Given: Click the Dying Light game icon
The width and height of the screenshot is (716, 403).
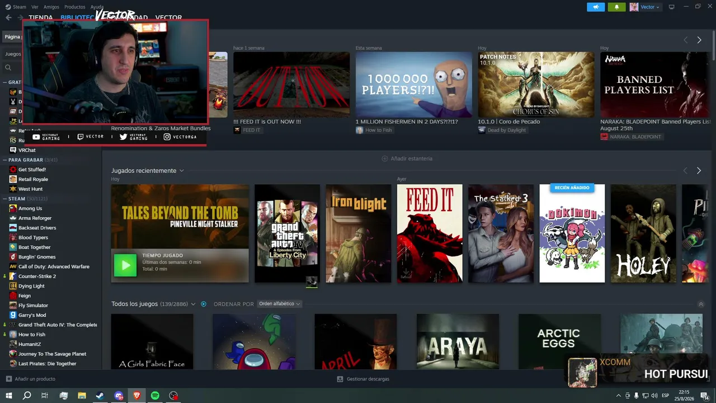Looking at the screenshot, I should 13,286.
